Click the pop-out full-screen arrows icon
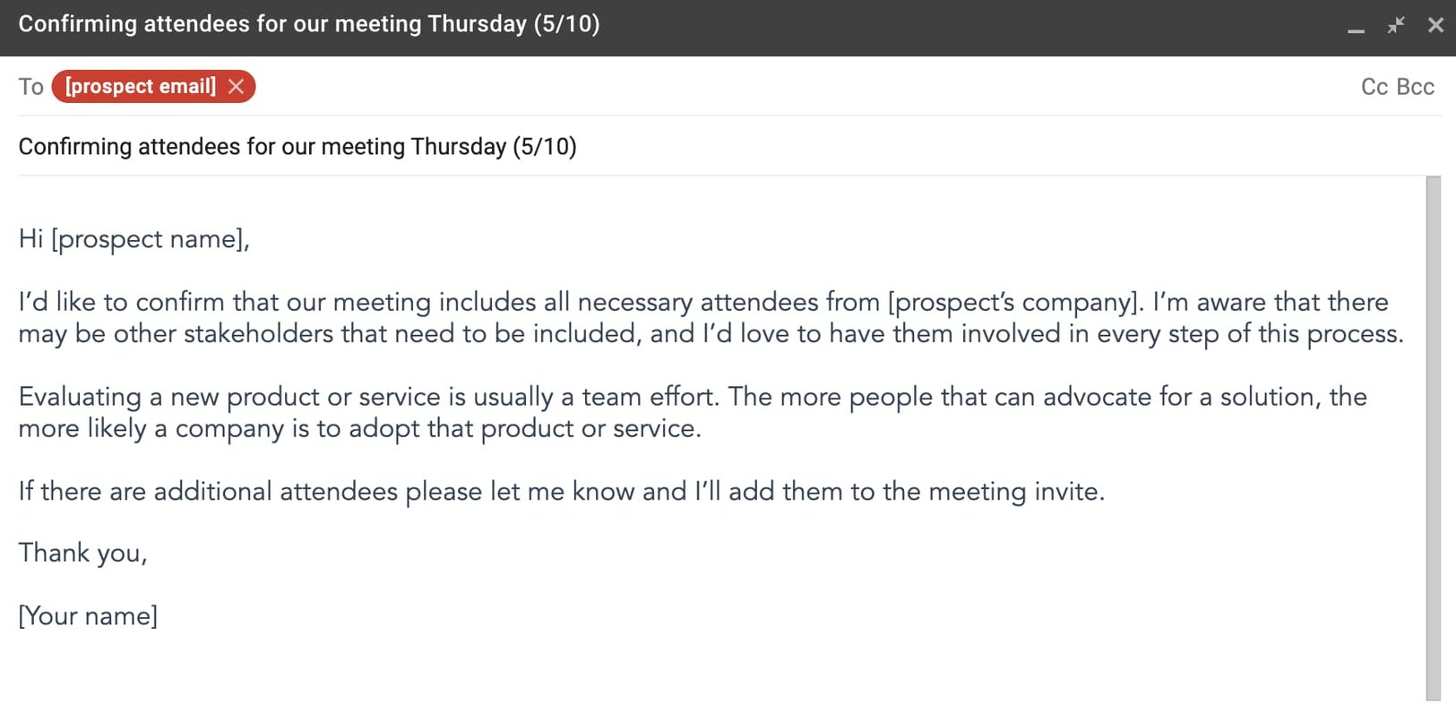 click(1396, 25)
